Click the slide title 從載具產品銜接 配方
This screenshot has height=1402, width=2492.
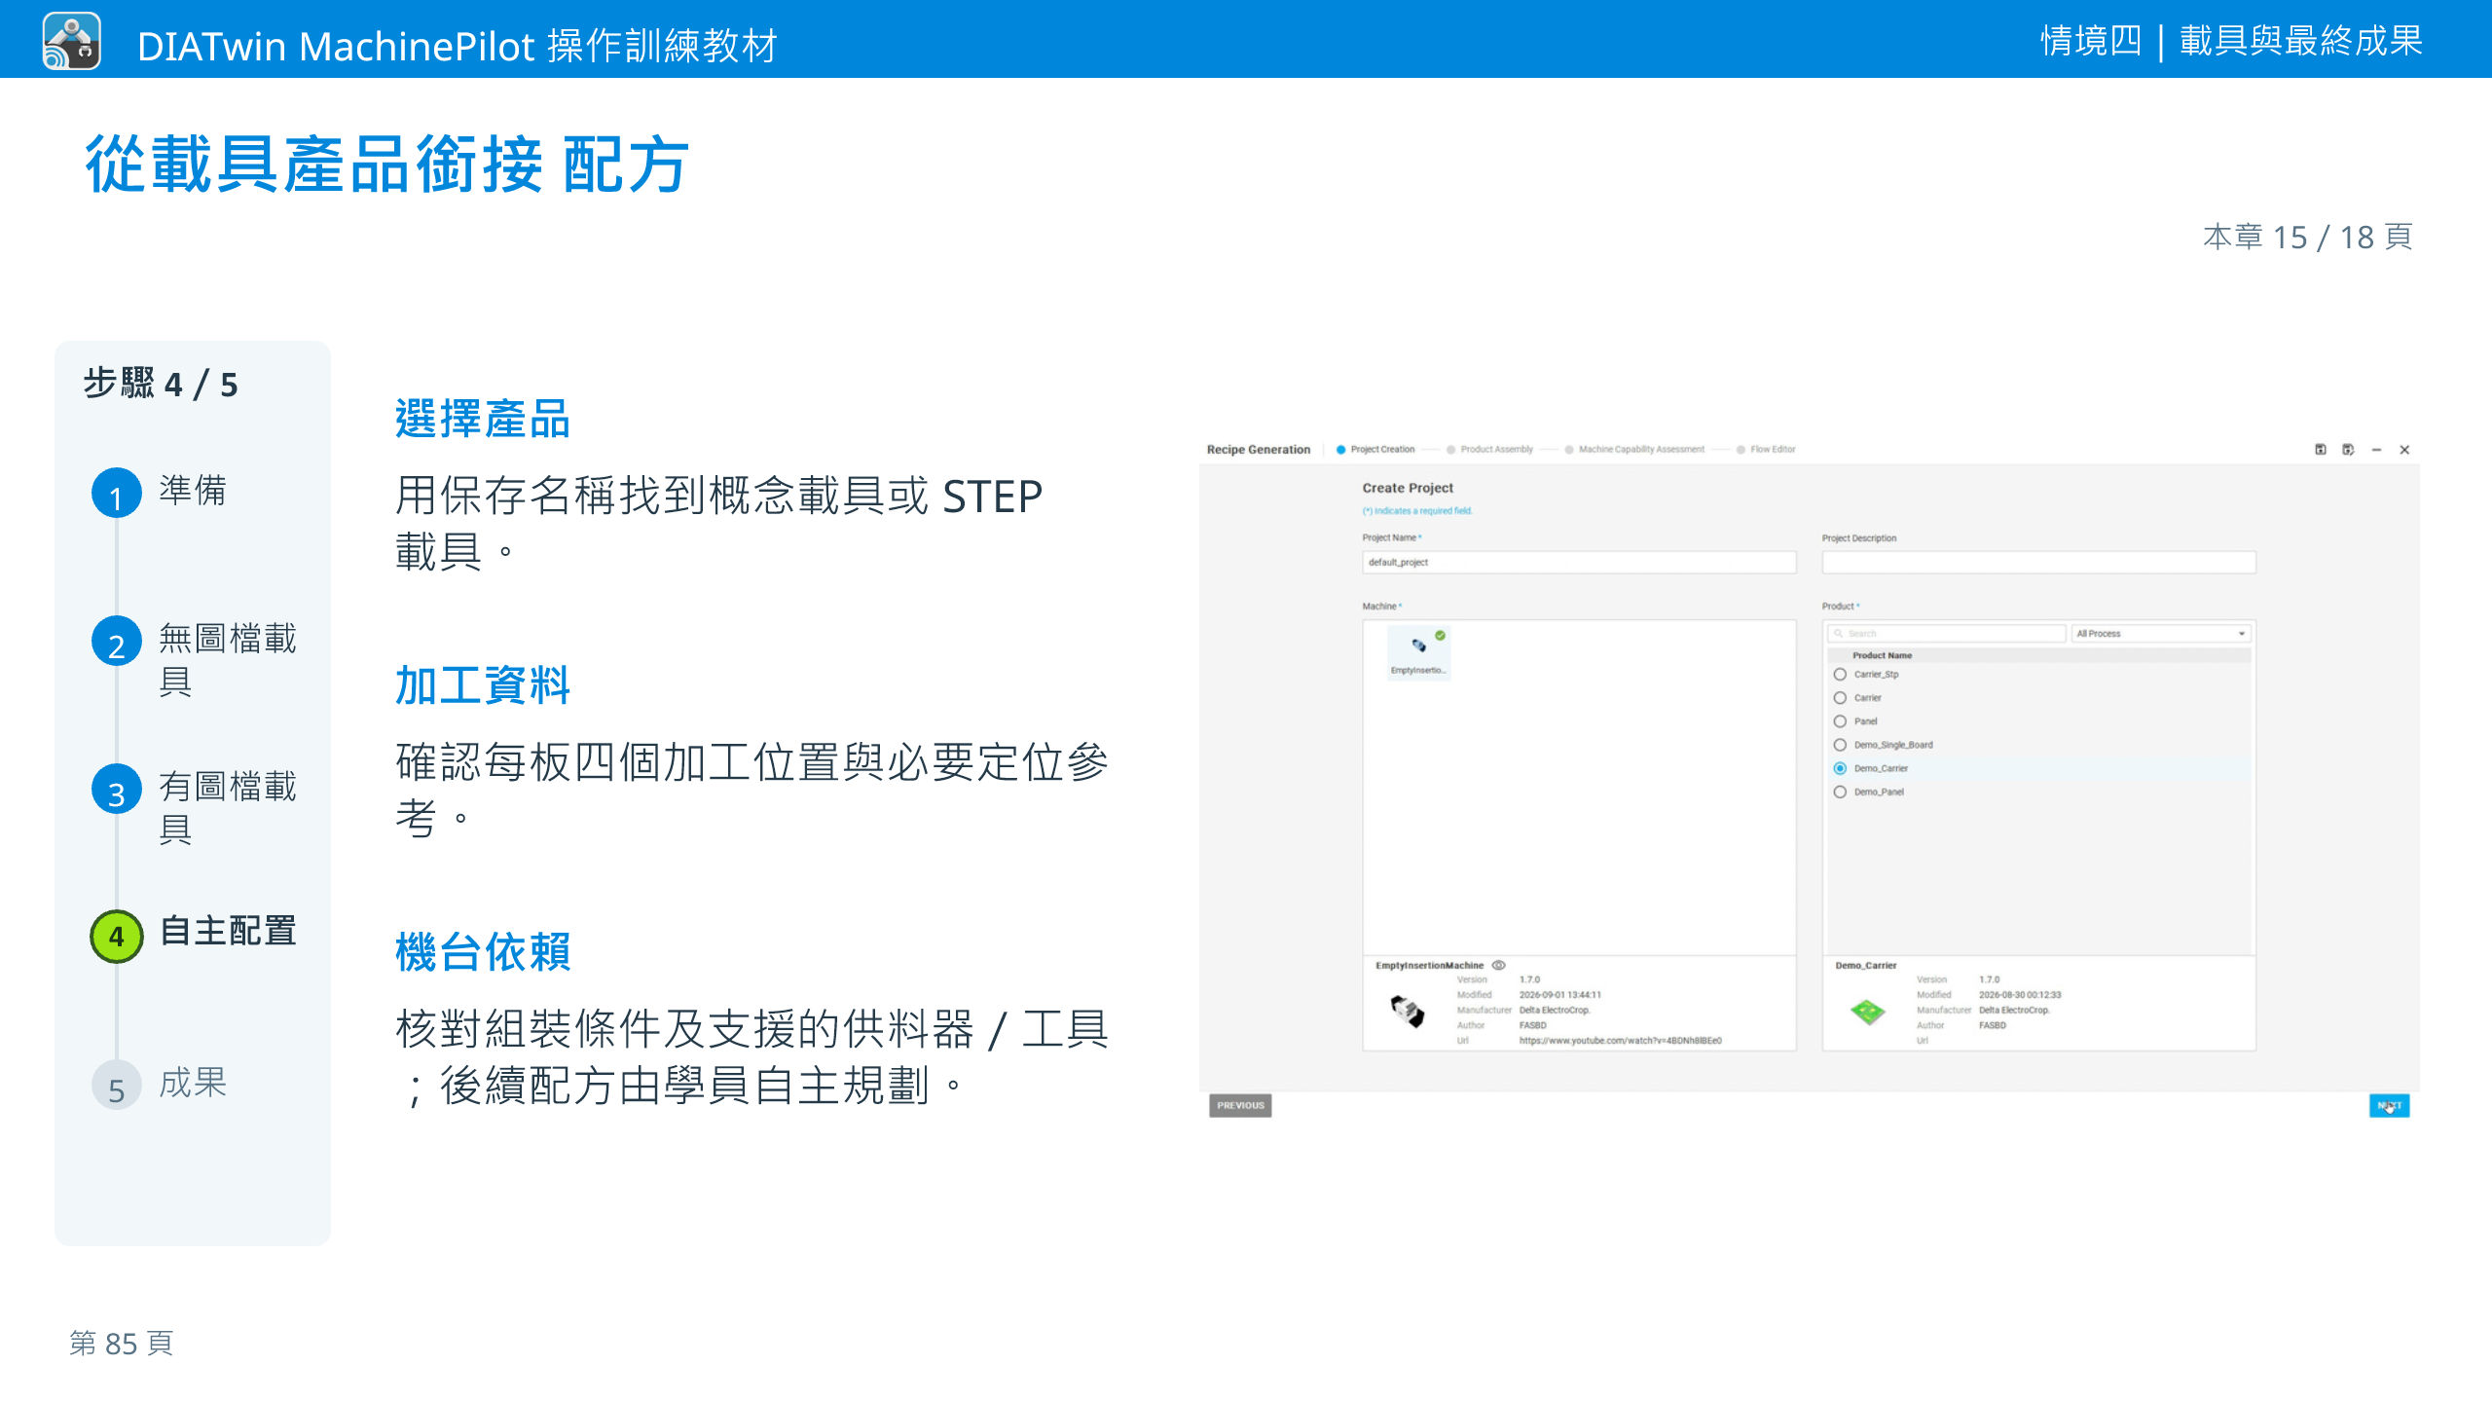387,165
